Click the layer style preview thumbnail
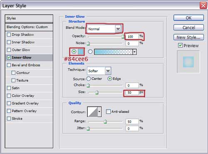The image size is (208, 154). (x=188, y=61)
